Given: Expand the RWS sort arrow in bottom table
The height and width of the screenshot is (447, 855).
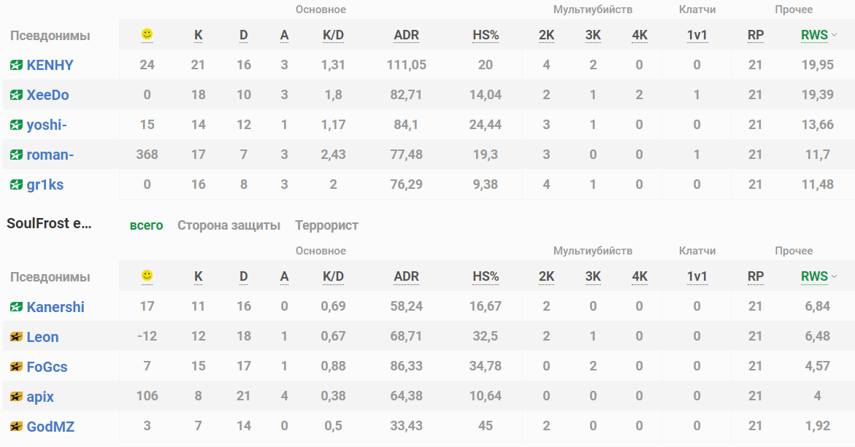Looking at the screenshot, I should [835, 276].
